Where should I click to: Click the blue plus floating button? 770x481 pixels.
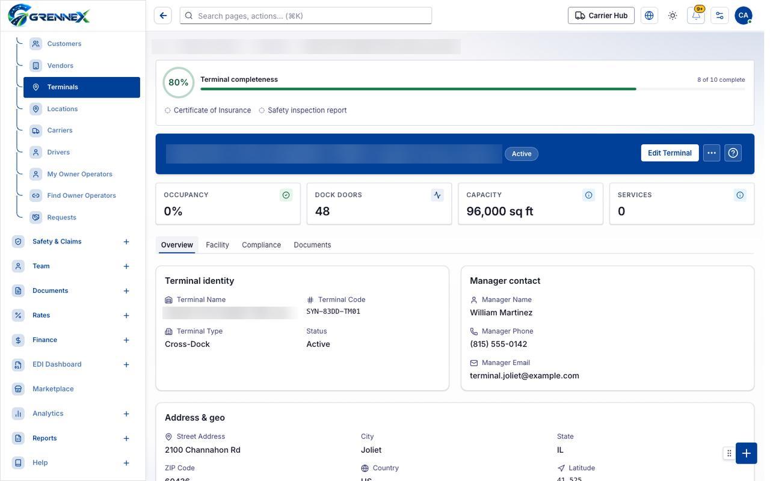tap(746, 453)
